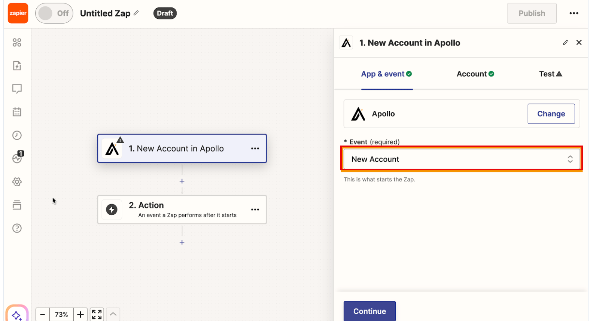
Task: Switch to the App & event tab
Action: click(387, 74)
